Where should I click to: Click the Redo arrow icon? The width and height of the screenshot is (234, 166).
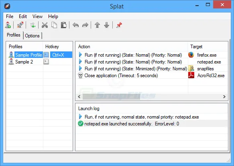85,25
